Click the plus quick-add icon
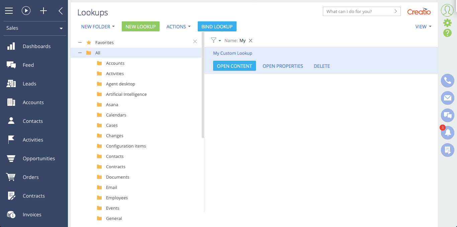The height and width of the screenshot is (227, 457). tap(43, 11)
